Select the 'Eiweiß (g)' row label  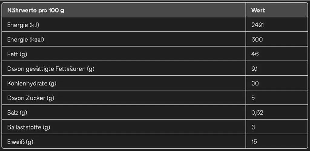20,142
